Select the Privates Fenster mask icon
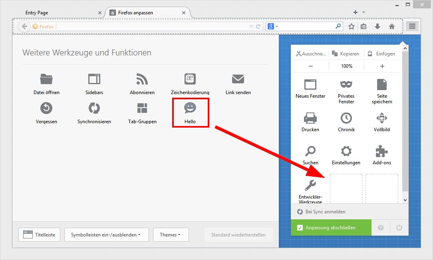 (346, 85)
